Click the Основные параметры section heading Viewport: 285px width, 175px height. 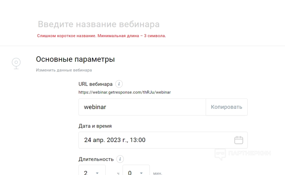click(x=75, y=59)
